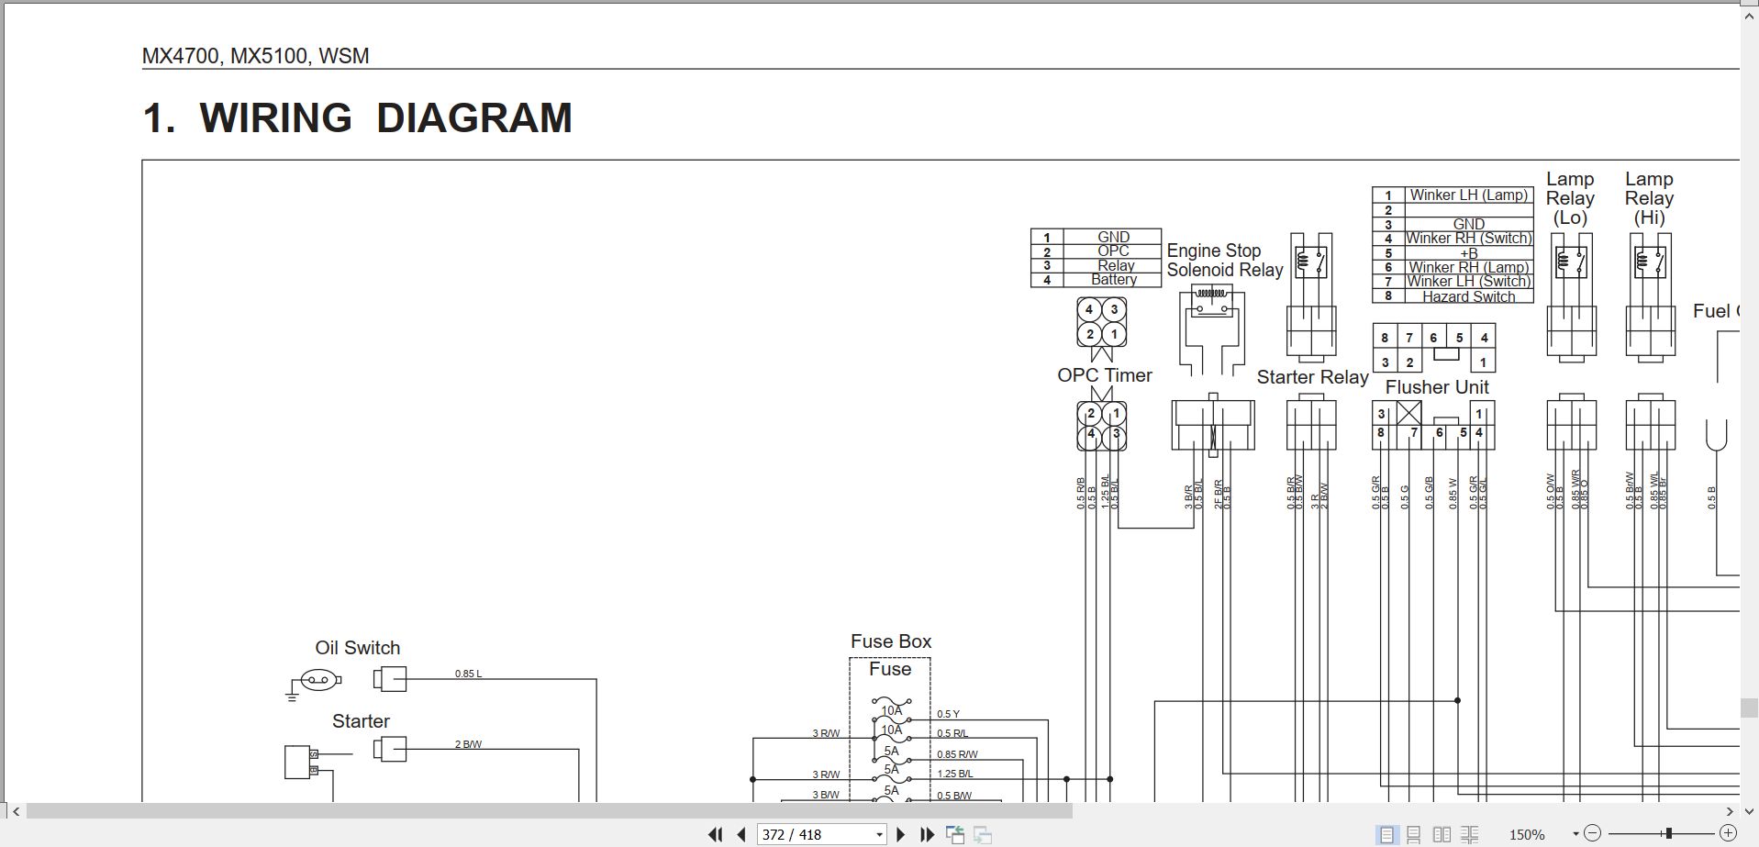Zoom out with the minus button
The width and height of the screenshot is (1759, 847).
point(1593,833)
